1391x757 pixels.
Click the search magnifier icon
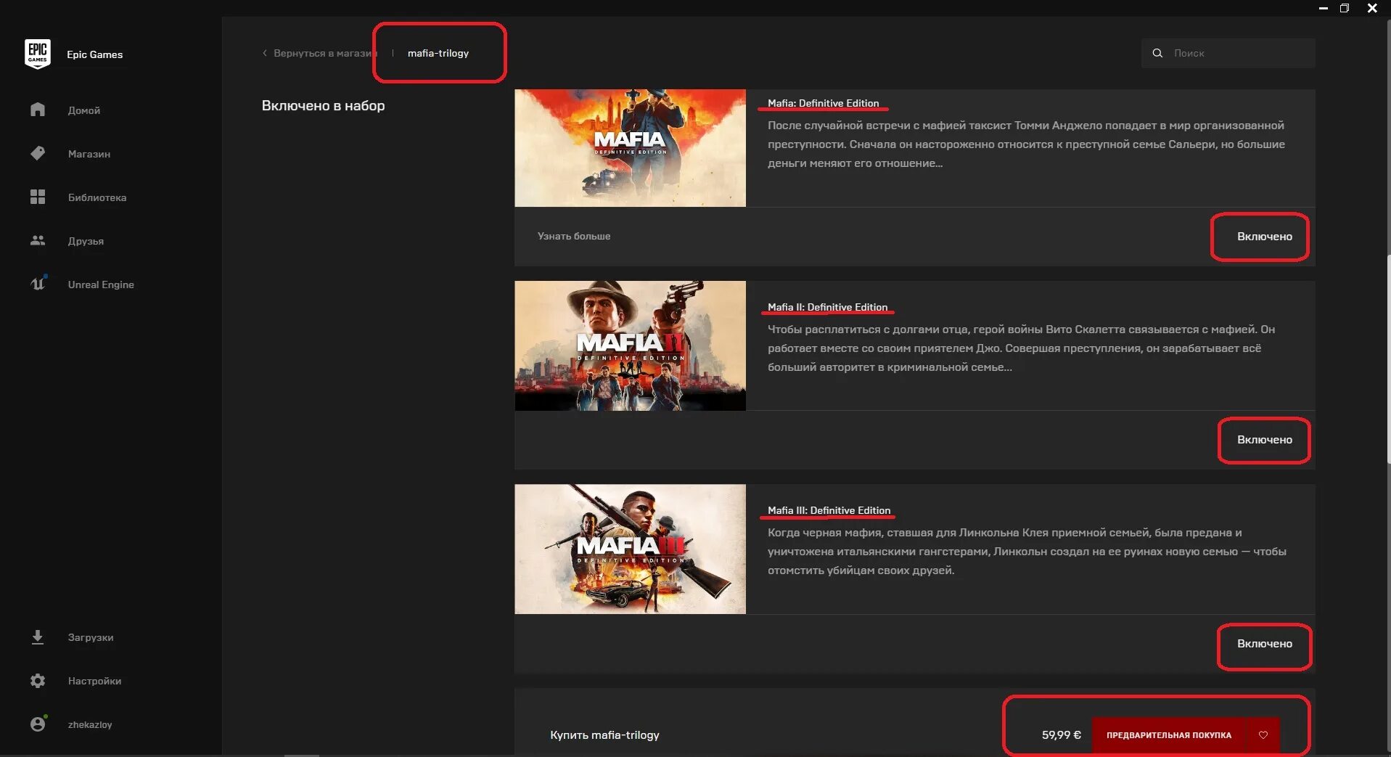1157,53
